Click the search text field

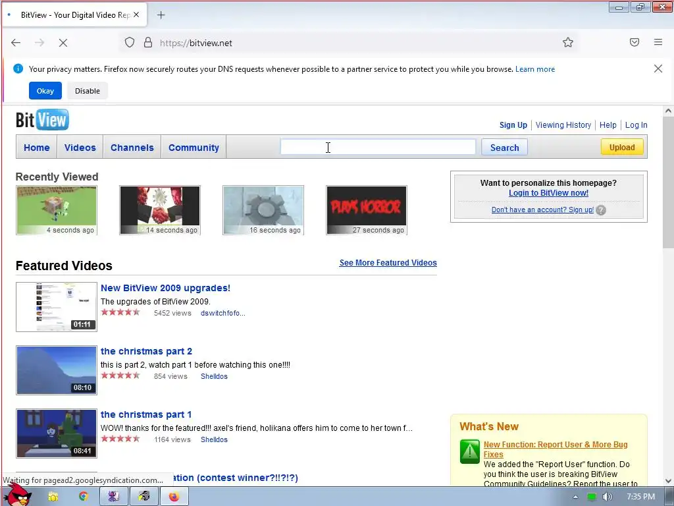[378, 147]
